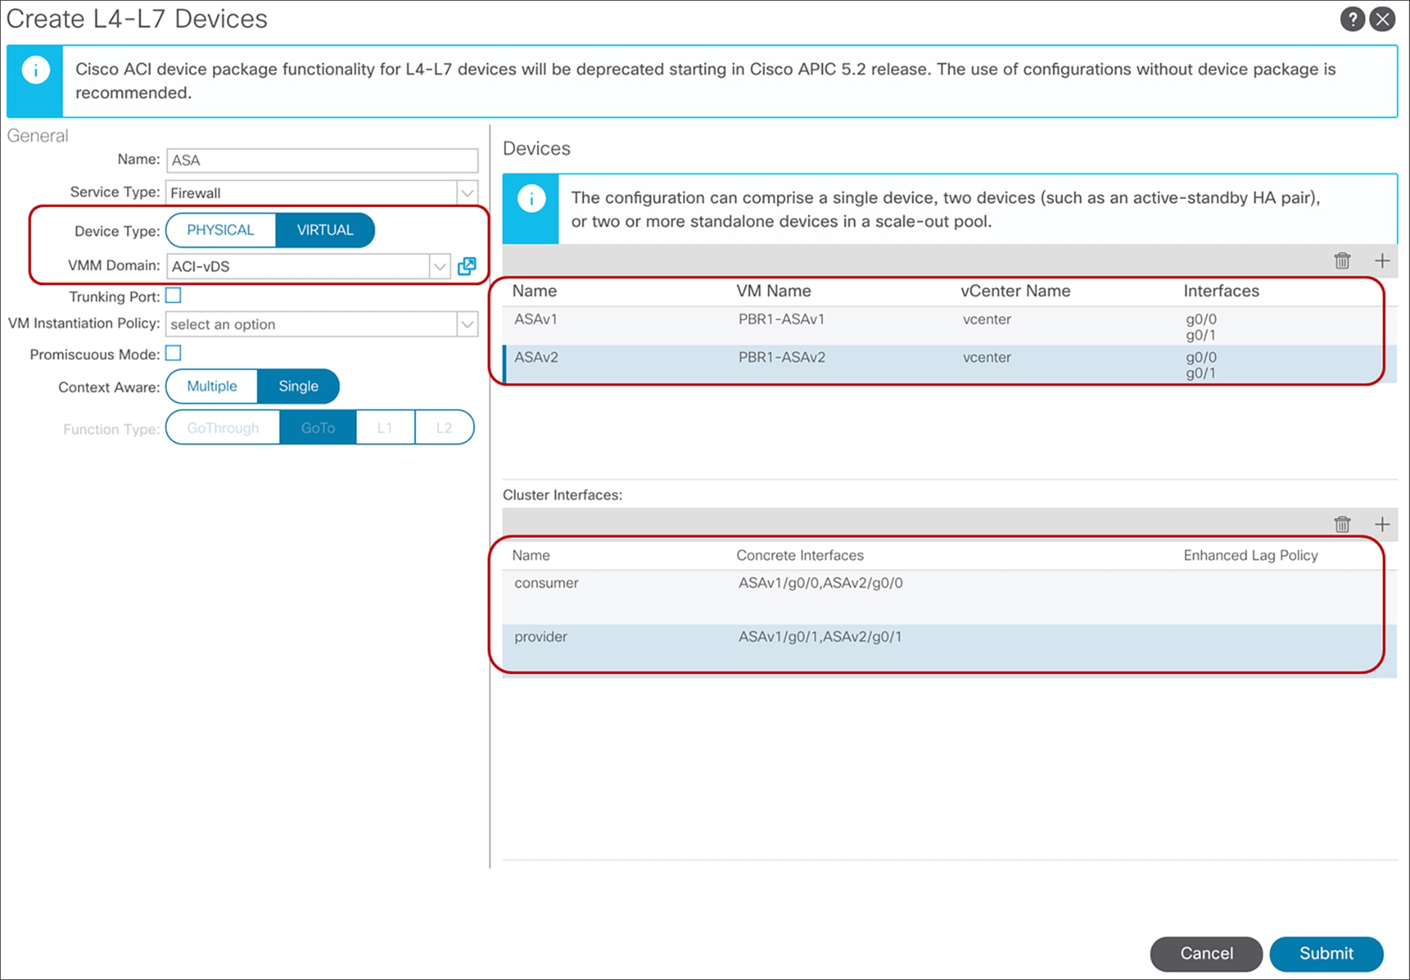The image size is (1410, 980).
Task: Add a cluster interface with plus icon
Action: coord(1382,524)
